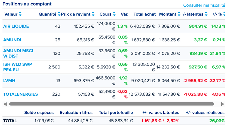Sort by Quantité column arrows

[59, 14]
